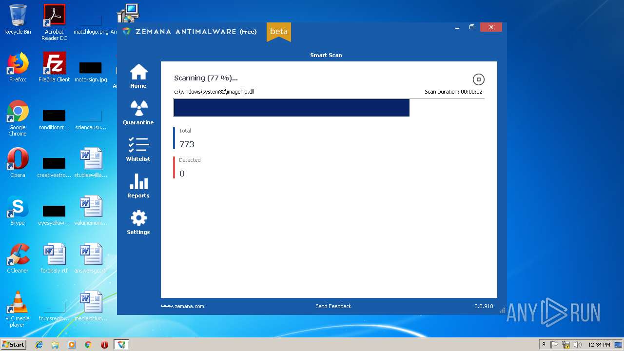Select the scanned file path text
Image resolution: width=624 pixels, height=351 pixels.
click(214, 92)
